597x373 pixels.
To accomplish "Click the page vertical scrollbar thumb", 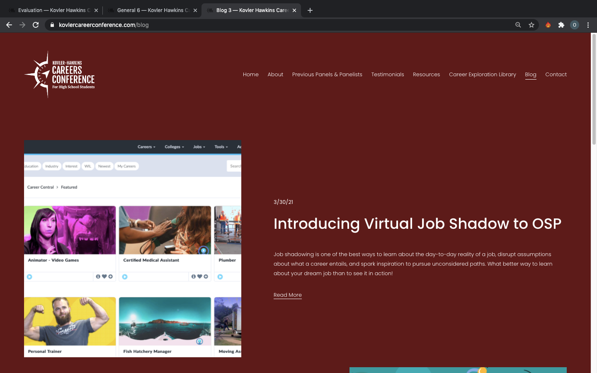I will click(594, 89).
